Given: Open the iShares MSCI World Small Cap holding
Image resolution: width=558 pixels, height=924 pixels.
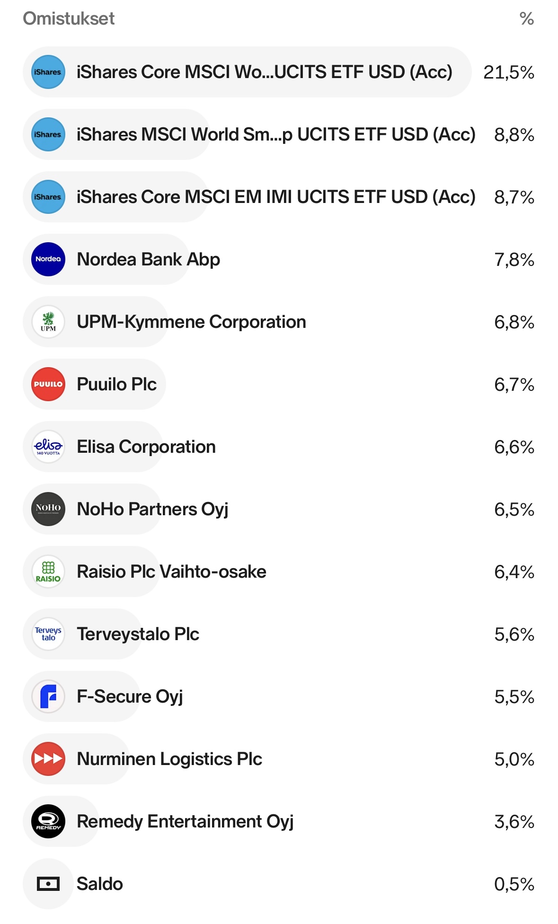Looking at the screenshot, I should [275, 134].
